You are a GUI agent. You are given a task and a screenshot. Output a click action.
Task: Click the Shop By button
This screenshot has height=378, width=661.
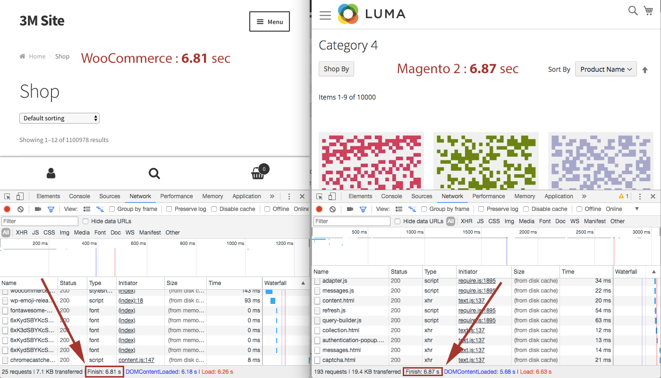pyautogui.click(x=336, y=69)
